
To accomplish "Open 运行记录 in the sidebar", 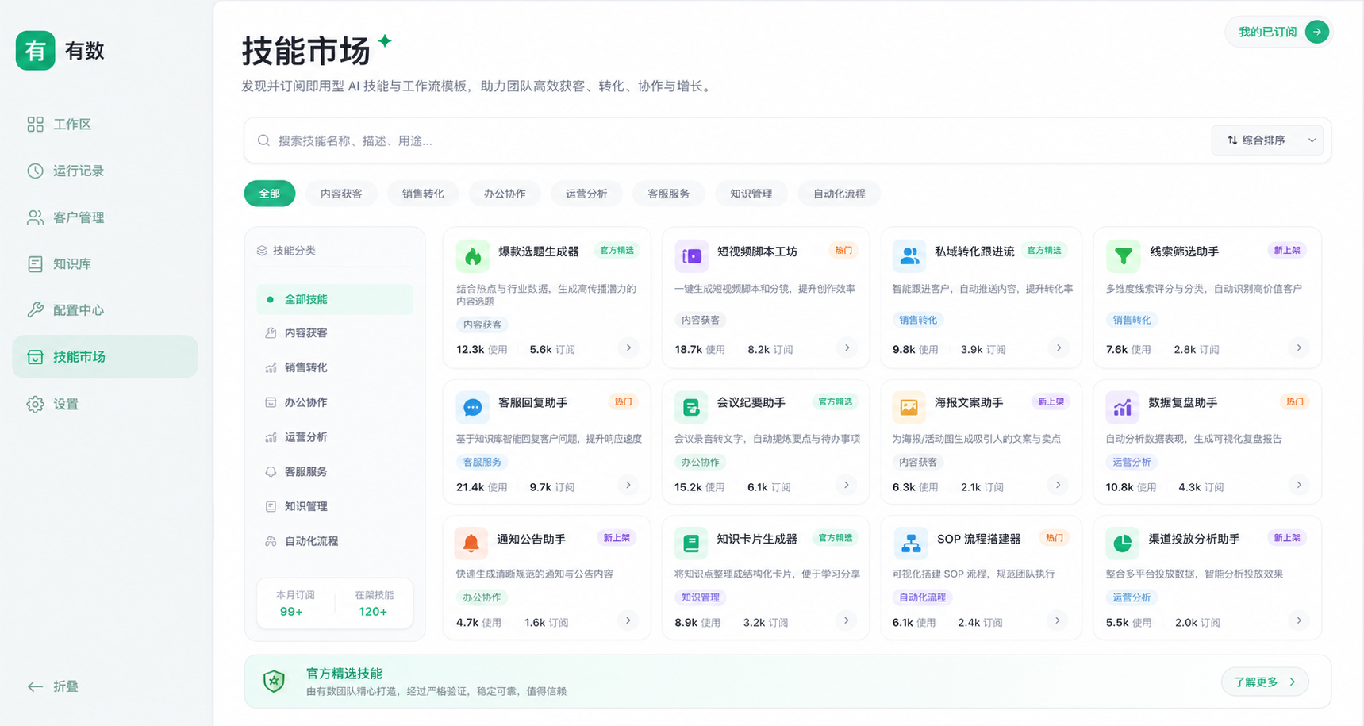I will [106, 171].
